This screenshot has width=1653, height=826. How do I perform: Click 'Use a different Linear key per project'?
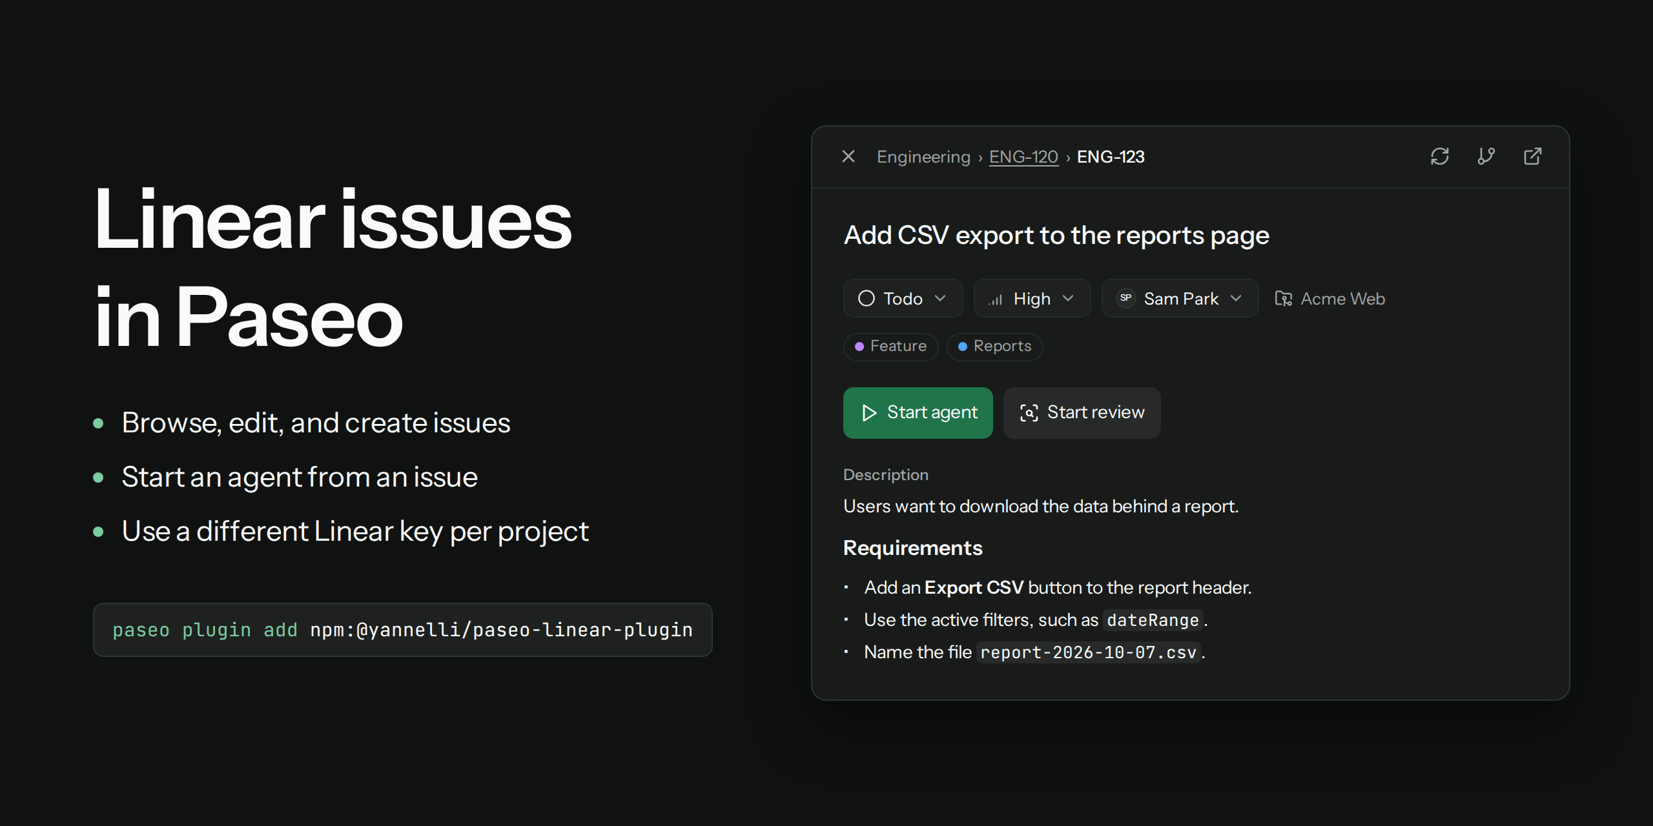point(355,532)
